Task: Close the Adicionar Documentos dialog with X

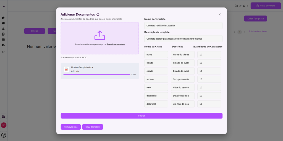Action: click(220, 14)
